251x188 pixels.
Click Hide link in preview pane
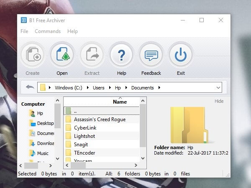point(219,101)
